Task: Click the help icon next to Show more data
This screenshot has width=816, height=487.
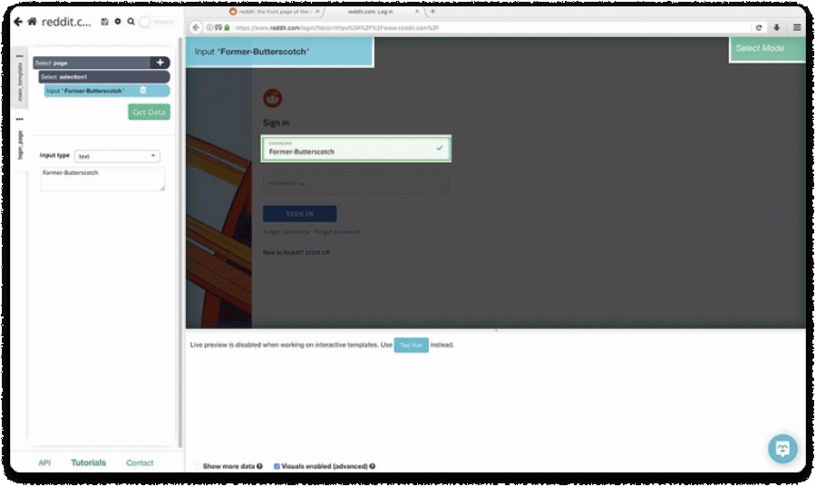Action: [259, 466]
